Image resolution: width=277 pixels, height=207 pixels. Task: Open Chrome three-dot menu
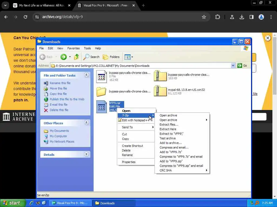[271, 17]
